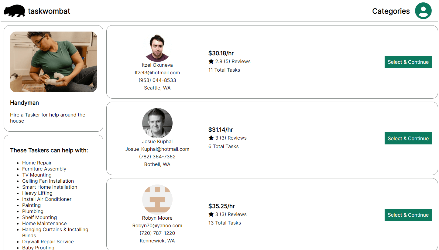Click the star icon beside Itzel's 2.8 rating
Viewport: 439px width, 250px height.
(x=211, y=62)
